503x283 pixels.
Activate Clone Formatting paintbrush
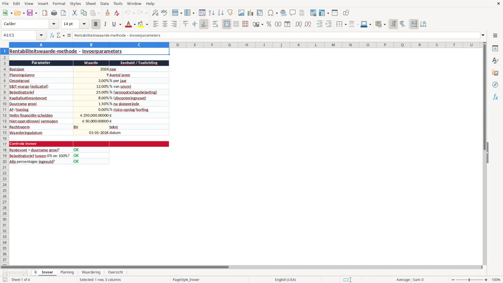pos(108,13)
